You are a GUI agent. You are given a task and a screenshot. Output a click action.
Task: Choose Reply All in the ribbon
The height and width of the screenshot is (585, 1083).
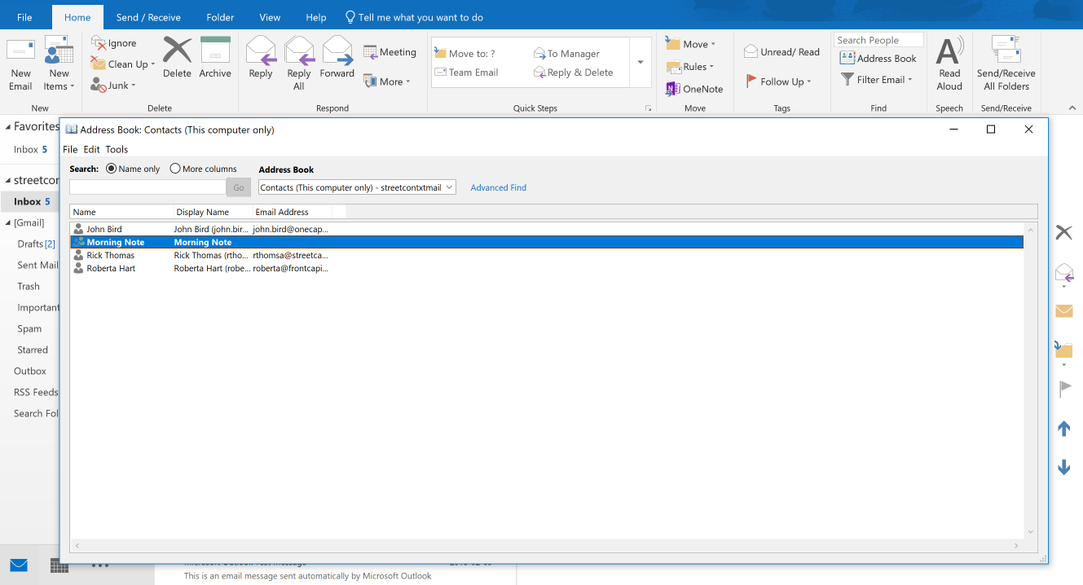tap(299, 64)
